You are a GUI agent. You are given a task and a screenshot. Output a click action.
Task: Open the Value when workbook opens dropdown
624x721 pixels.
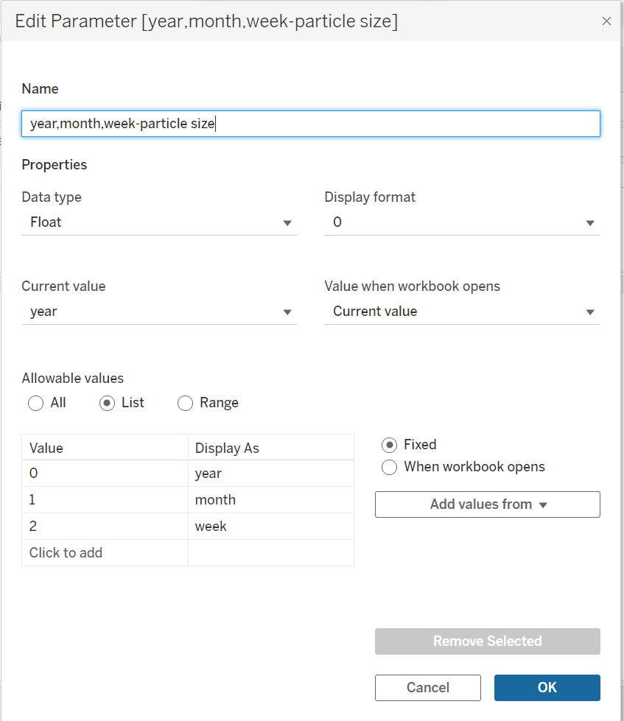click(462, 311)
